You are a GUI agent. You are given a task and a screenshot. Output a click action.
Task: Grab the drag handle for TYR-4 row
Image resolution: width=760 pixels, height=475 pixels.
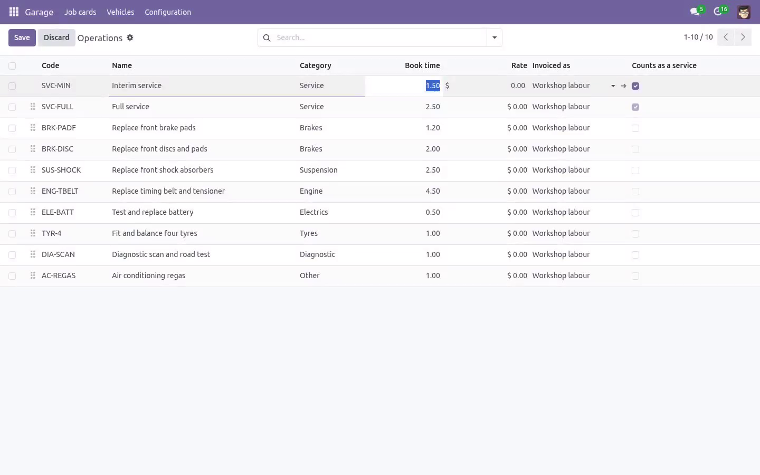tap(33, 233)
